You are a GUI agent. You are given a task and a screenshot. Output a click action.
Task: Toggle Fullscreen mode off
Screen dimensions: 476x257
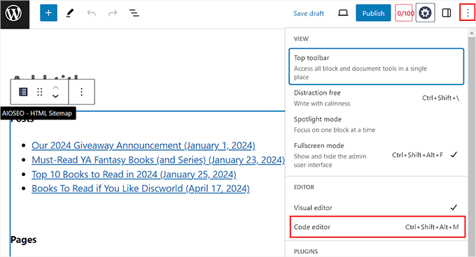click(377, 155)
